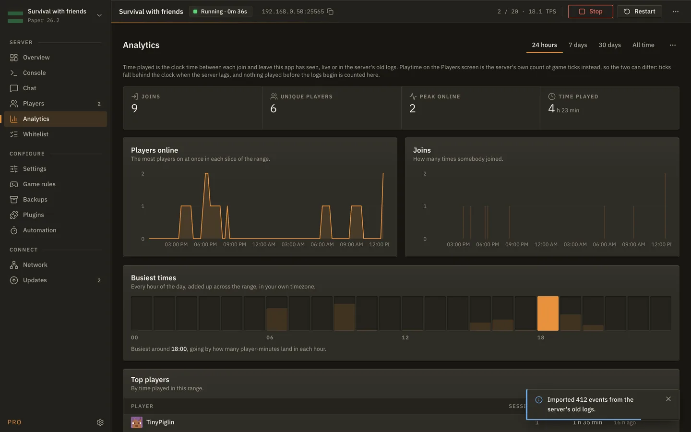691x432 pixels.
Task: Click the PLAYER column header
Action: pyautogui.click(x=142, y=407)
